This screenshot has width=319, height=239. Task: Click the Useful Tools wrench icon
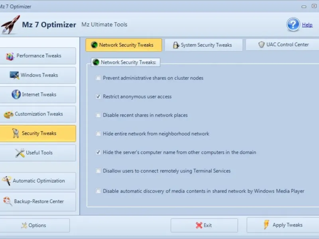20,153
